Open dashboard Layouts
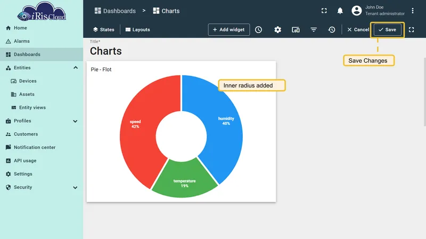 click(x=138, y=30)
